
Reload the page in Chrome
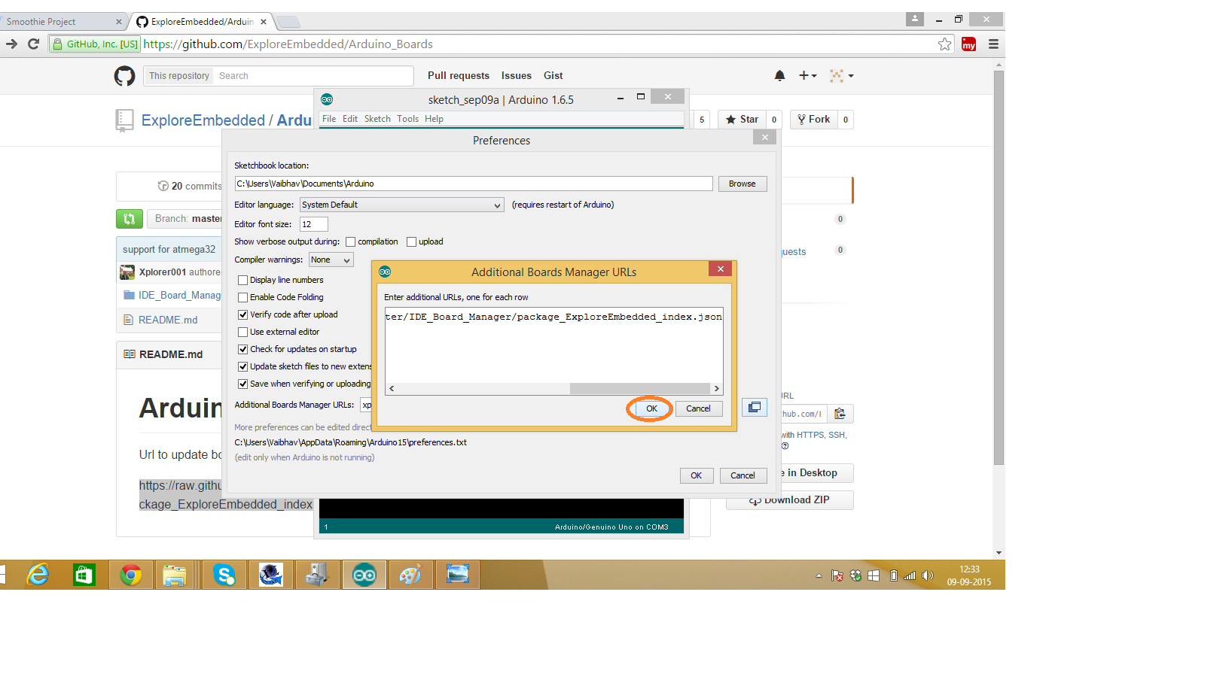pos(33,44)
